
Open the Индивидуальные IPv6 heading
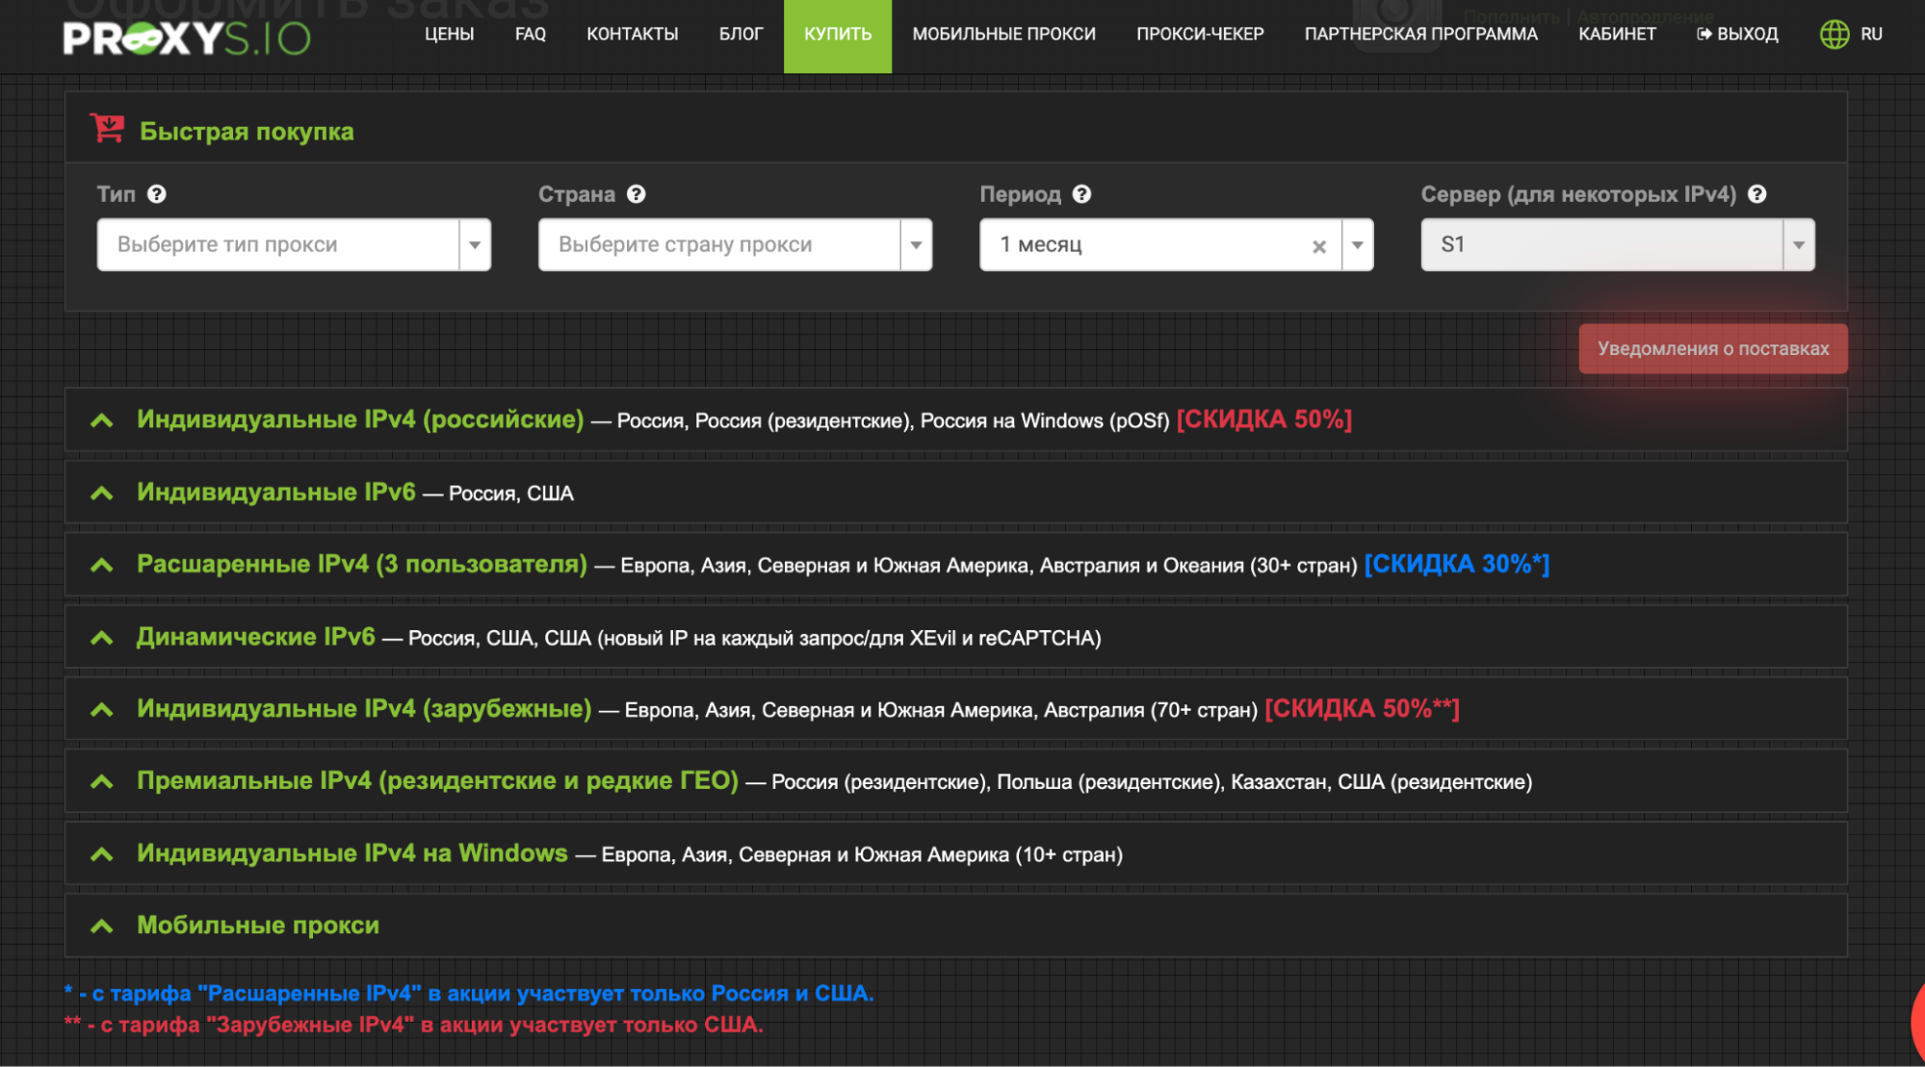coord(276,492)
